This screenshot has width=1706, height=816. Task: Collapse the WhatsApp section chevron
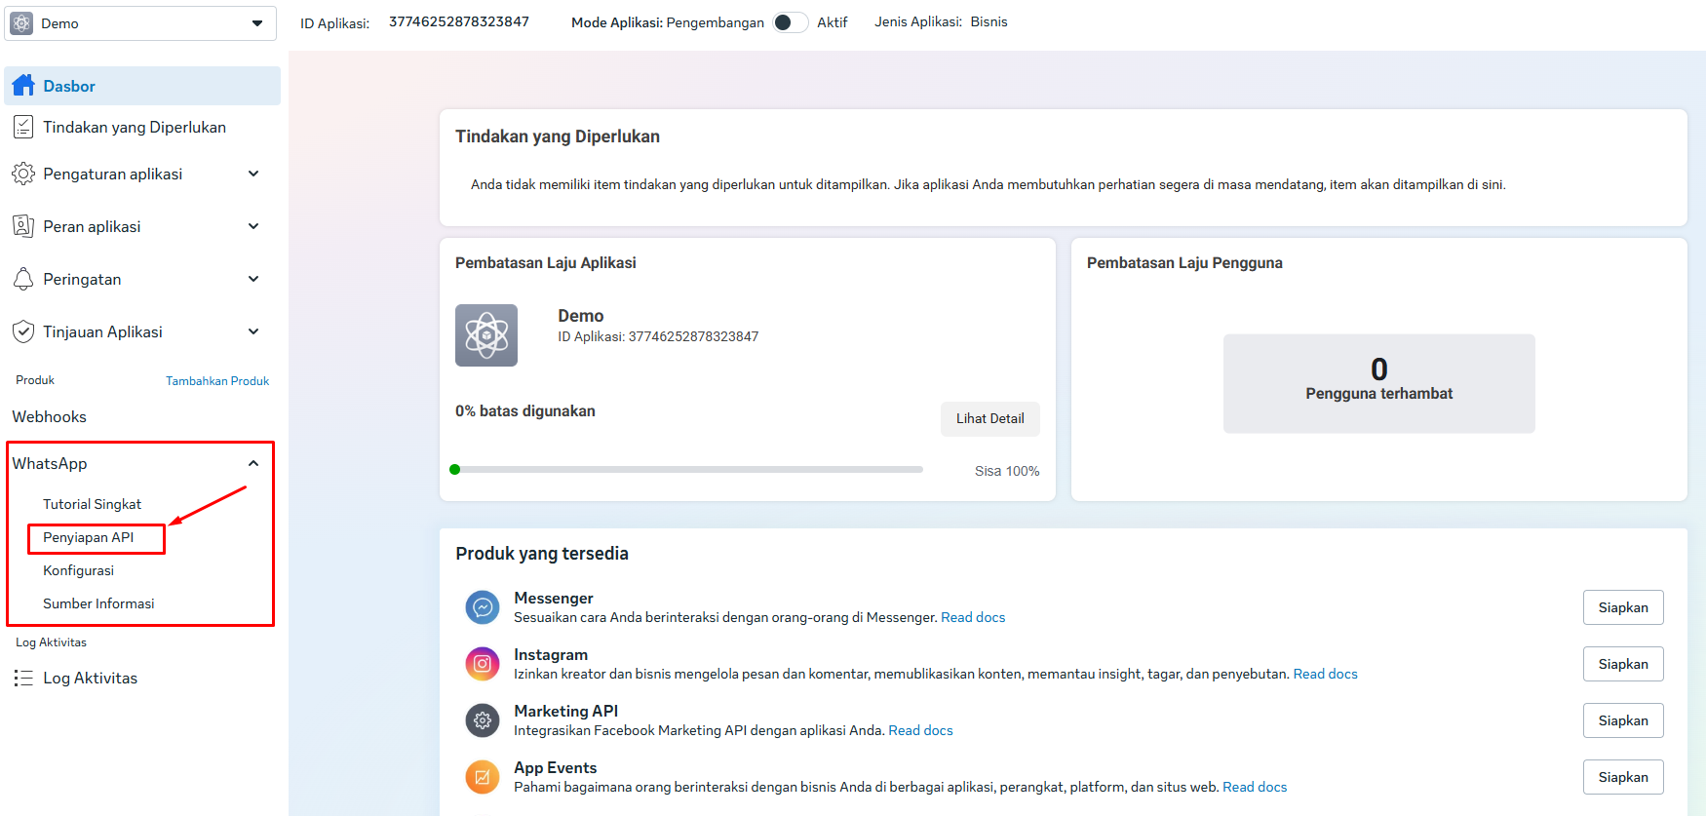[x=253, y=463]
